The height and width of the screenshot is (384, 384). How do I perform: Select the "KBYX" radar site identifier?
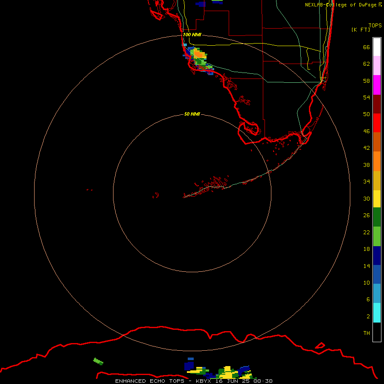point(203,381)
